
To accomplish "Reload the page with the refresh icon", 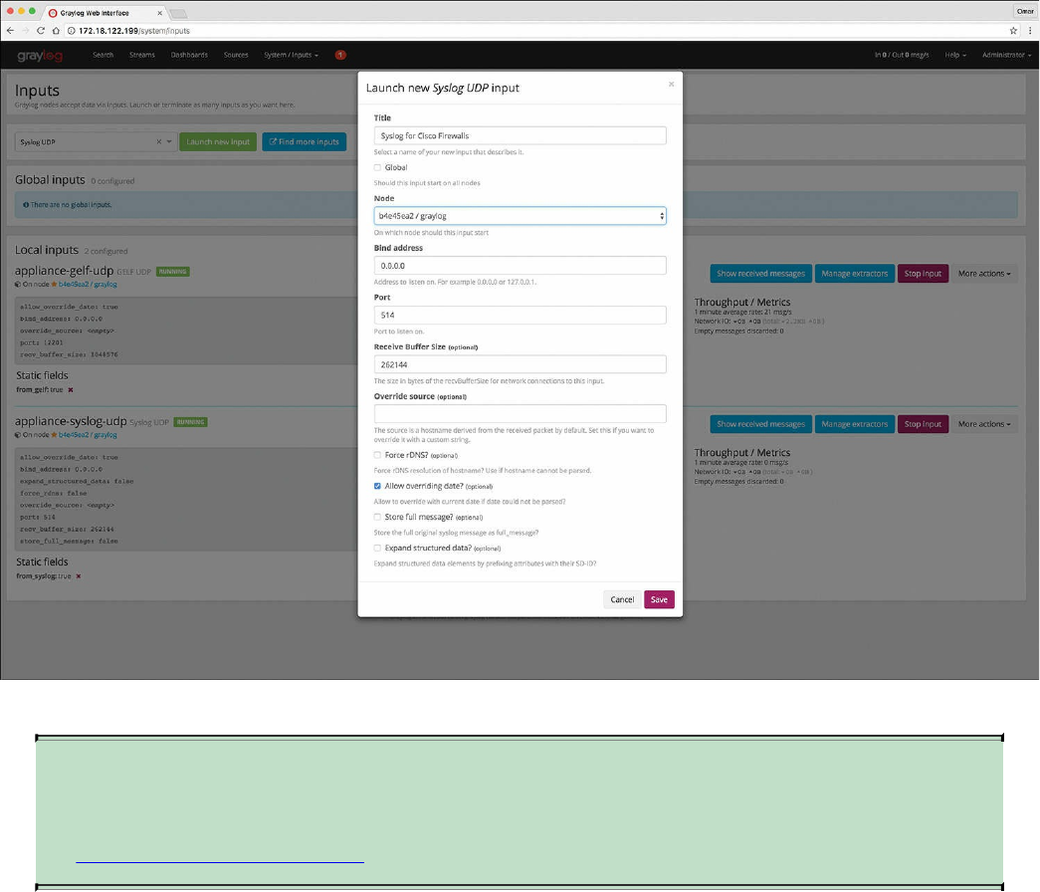I will (x=41, y=31).
